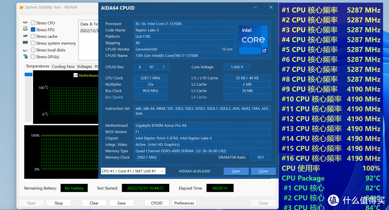Click the Motherboard Gigabyte B760M value
This screenshot has height=210, width=389.
click(x=202, y=125)
